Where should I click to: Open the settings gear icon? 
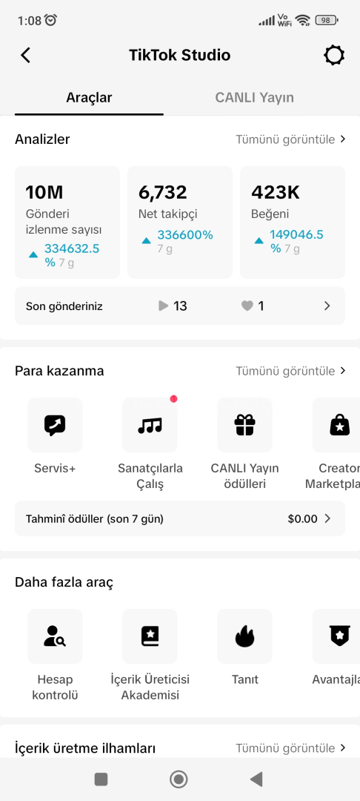point(335,55)
